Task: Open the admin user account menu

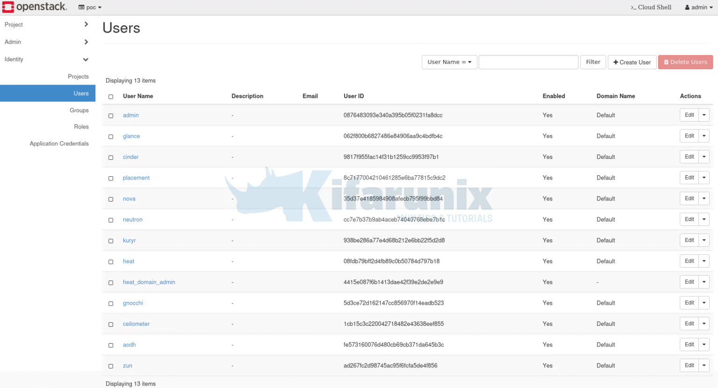Action: point(699,7)
